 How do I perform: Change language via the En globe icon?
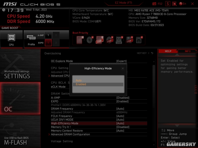(182, 4)
